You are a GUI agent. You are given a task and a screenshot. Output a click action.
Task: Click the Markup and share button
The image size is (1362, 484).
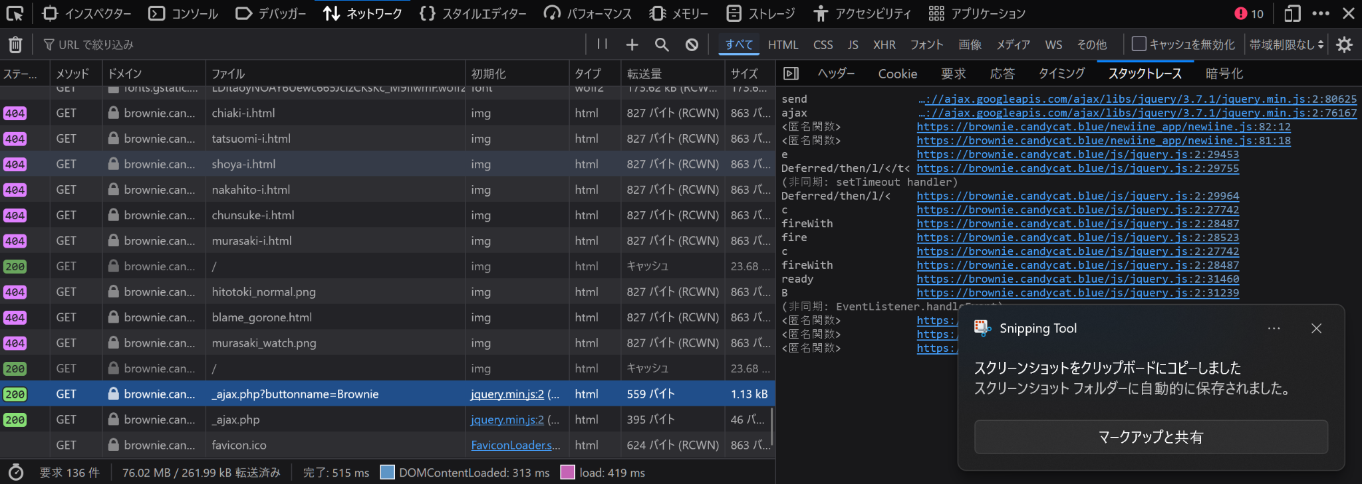[x=1151, y=437]
